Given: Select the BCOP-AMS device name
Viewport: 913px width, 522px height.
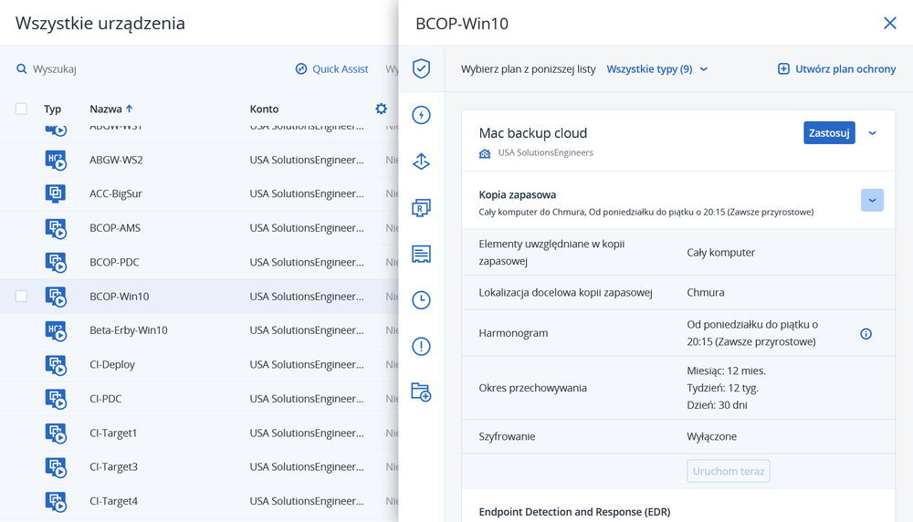Looking at the screenshot, I should click(x=115, y=228).
